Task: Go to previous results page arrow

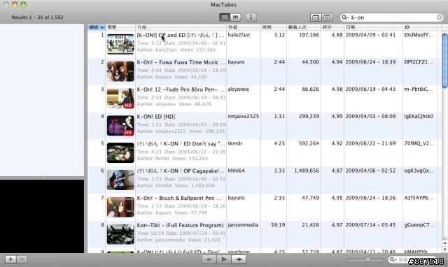Action: (x=209, y=259)
